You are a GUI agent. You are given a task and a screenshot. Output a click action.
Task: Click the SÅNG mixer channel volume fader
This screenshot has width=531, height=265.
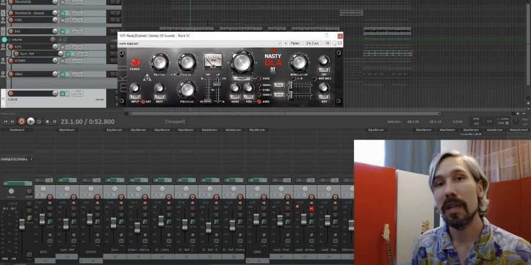coord(256,219)
